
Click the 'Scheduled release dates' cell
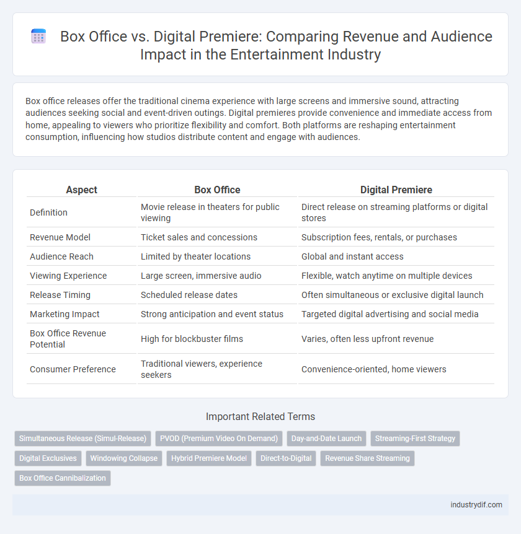pyautogui.click(x=217, y=295)
